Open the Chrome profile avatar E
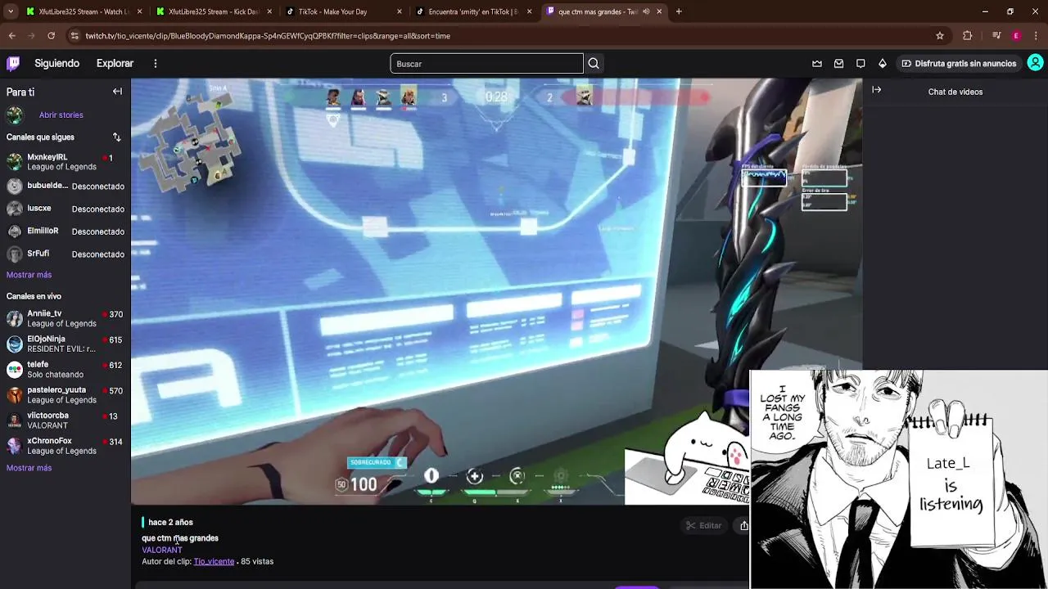Screen dimensions: 1048x589 coord(1016,36)
